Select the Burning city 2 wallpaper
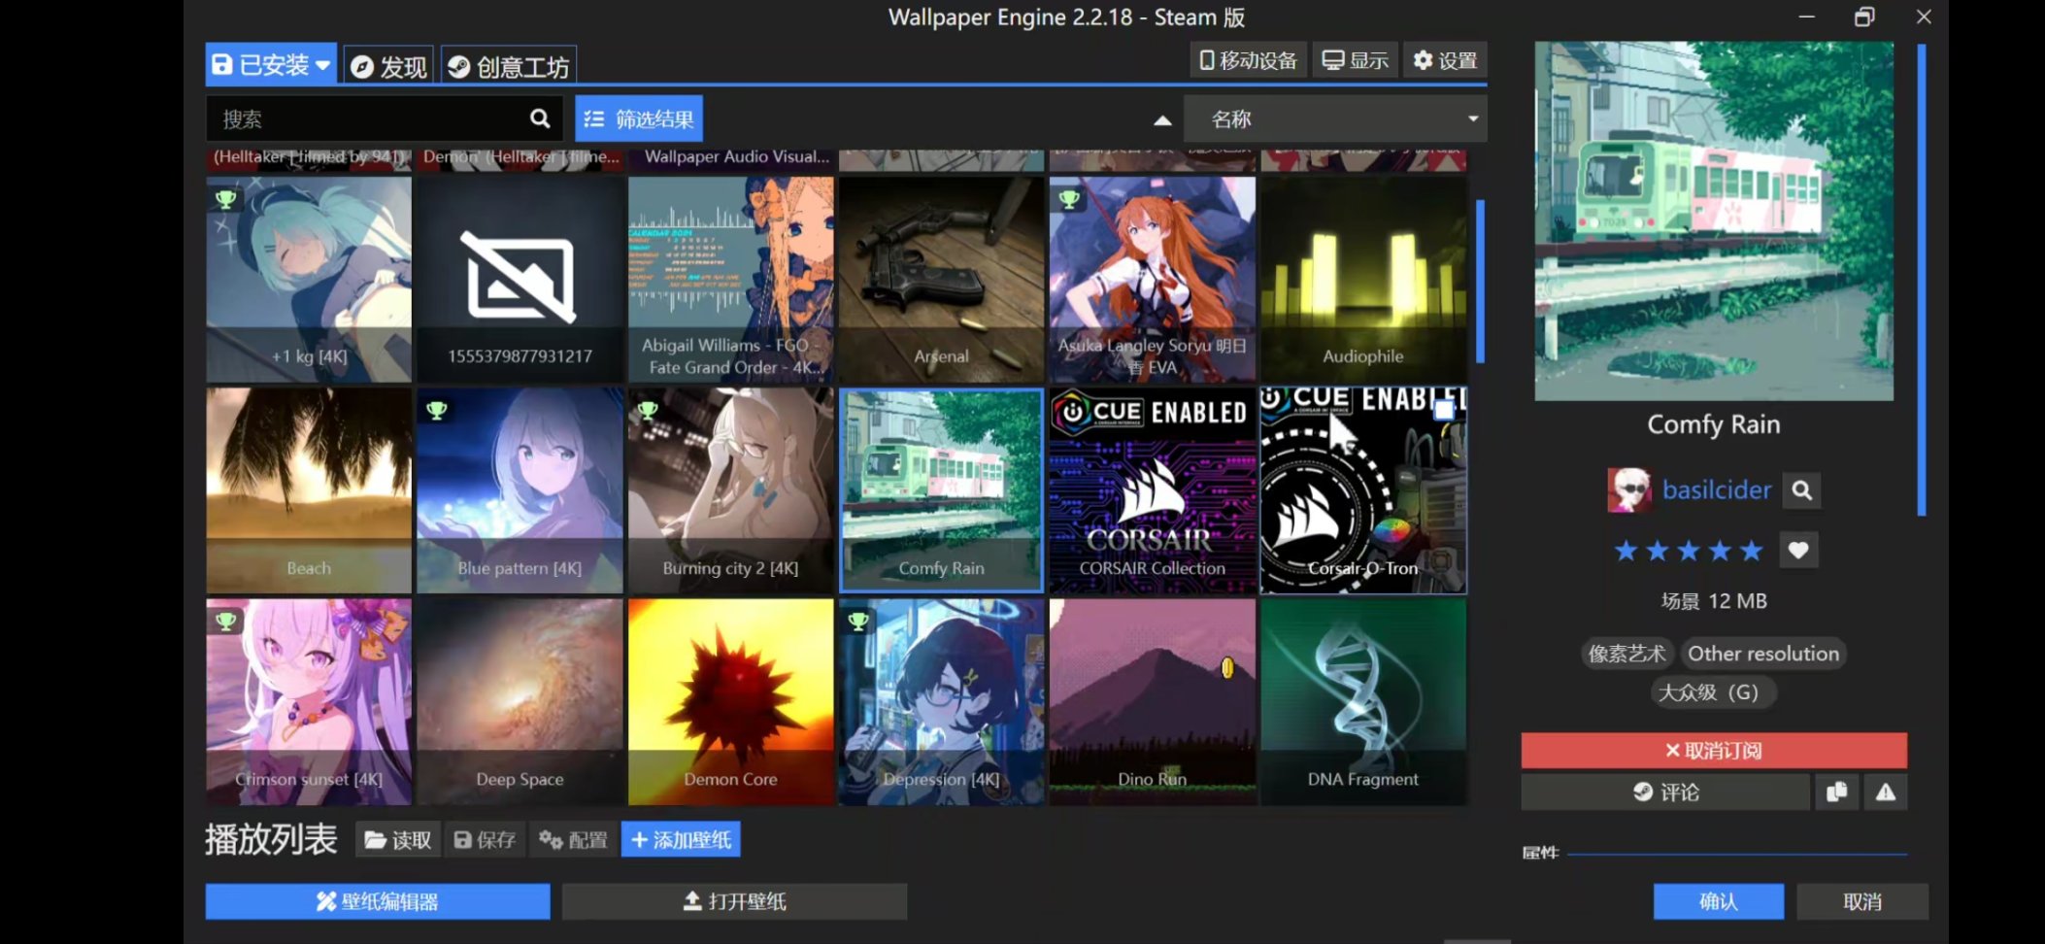Screen dimensions: 2045x944 tap(730, 490)
